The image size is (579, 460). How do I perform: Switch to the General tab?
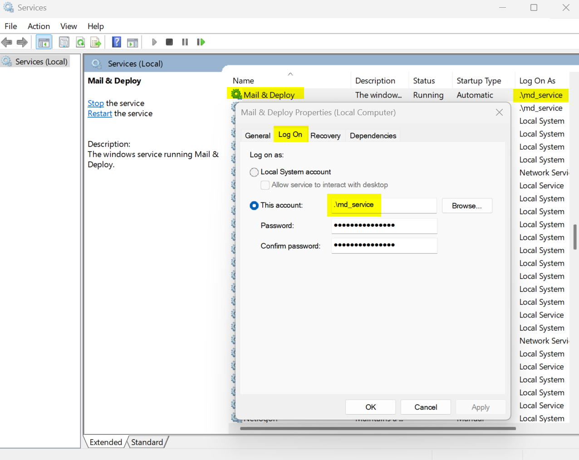(258, 136)
